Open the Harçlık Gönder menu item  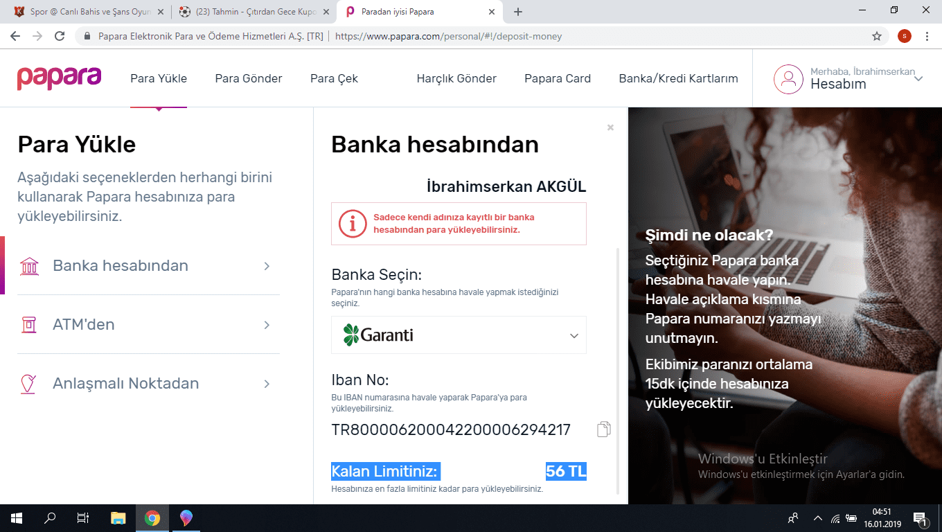(456, 78)
